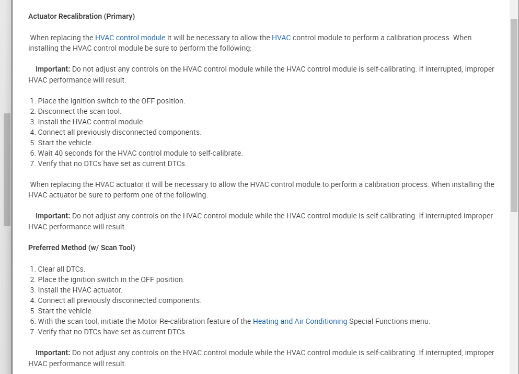Click 'Place the ignition switch in the OFF position'
This screenshot has width=519, height=374.
pyautogui.click(x=111, y=279)
